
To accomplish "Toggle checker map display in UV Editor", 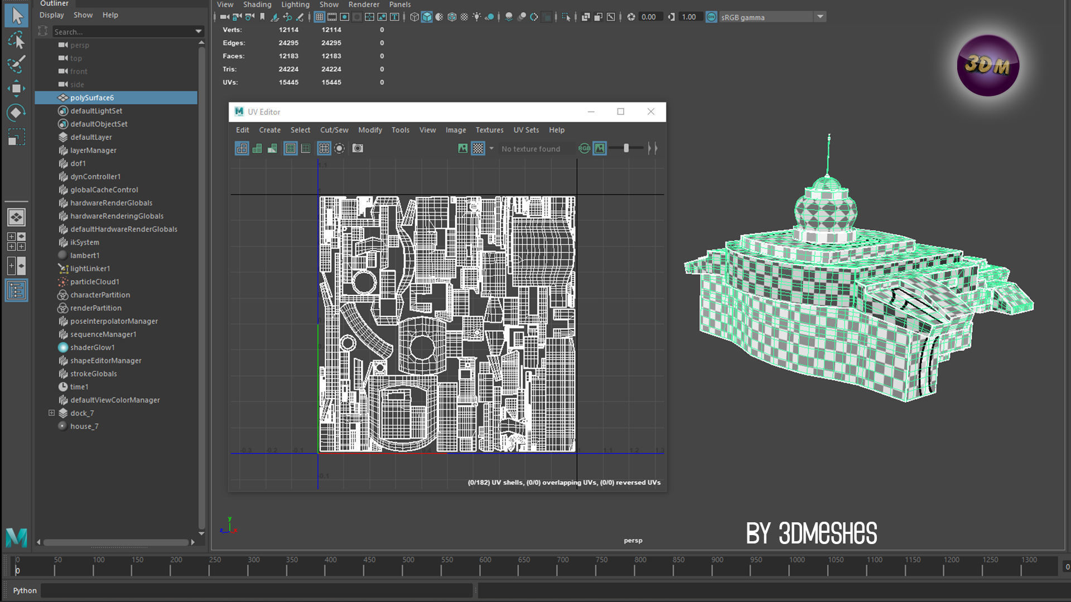I will [478, 148].
